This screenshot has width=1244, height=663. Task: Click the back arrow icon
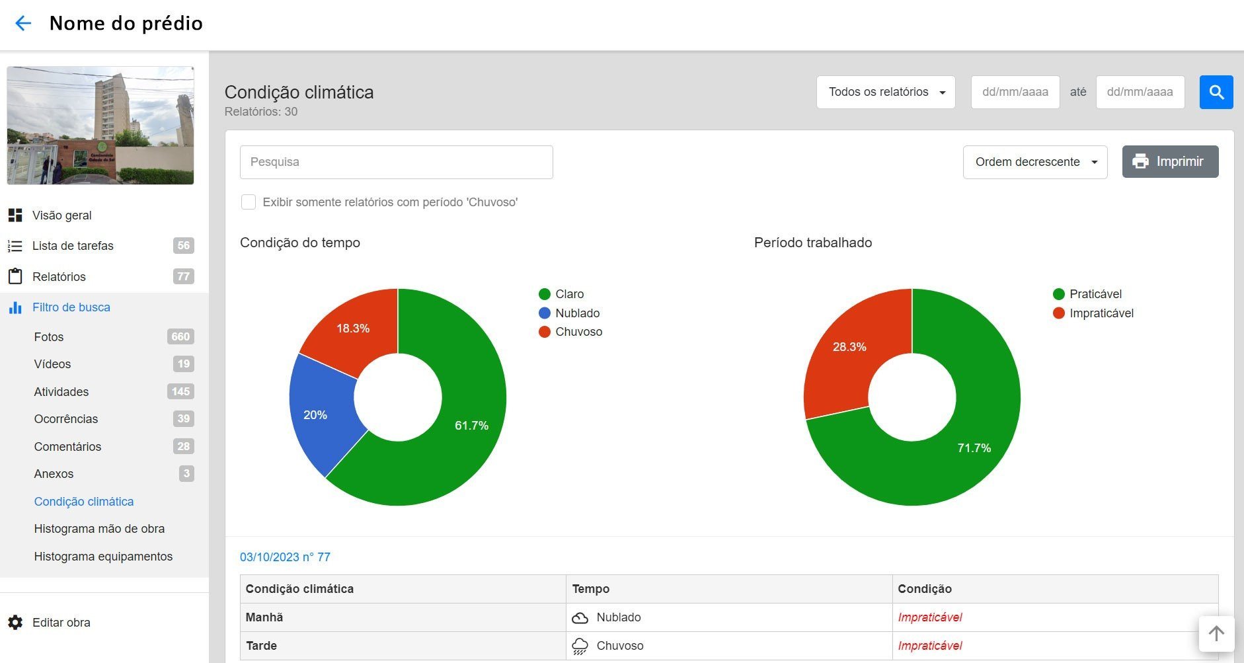point(23,24)
